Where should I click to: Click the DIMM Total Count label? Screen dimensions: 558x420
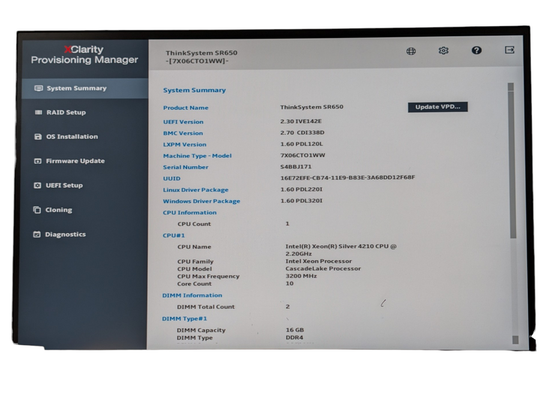(206, 307)
